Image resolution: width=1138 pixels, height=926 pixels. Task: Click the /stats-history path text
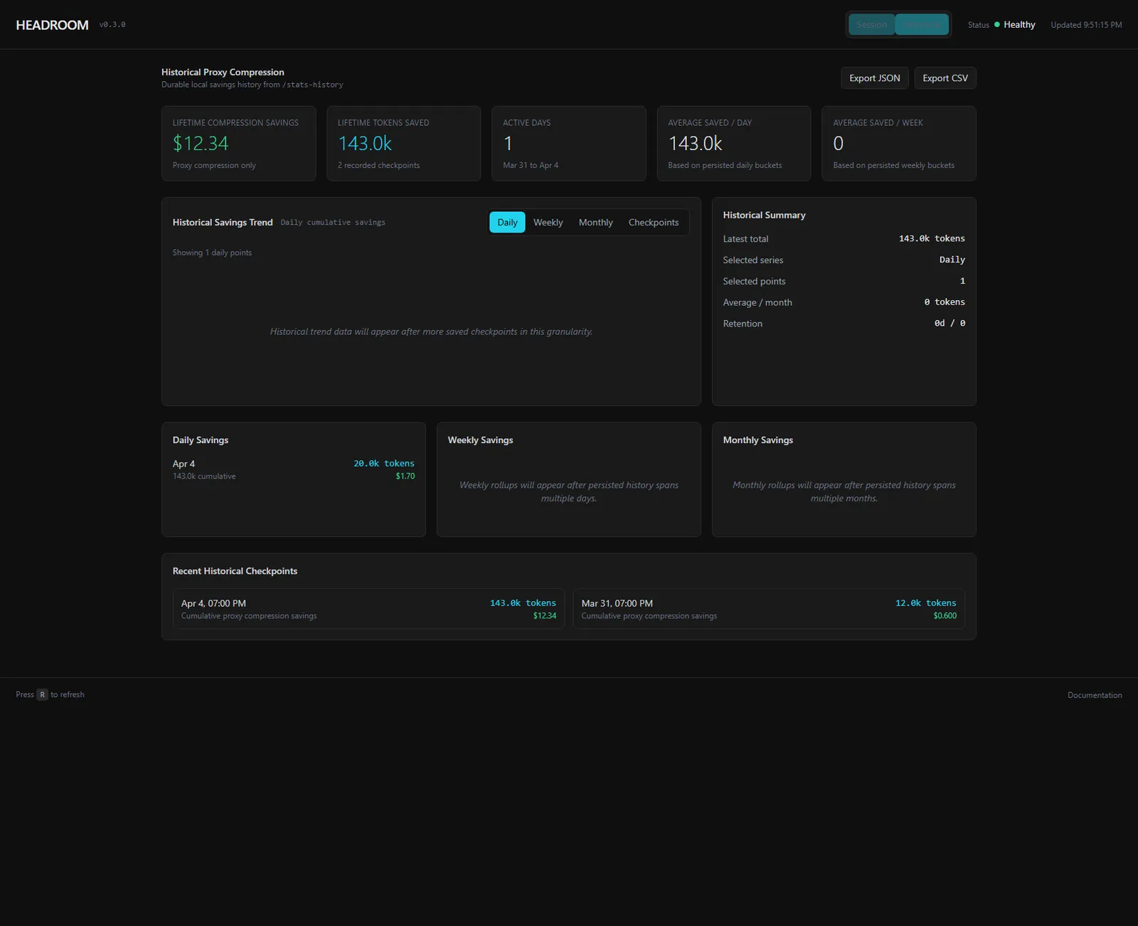click(x=313, y=85)
